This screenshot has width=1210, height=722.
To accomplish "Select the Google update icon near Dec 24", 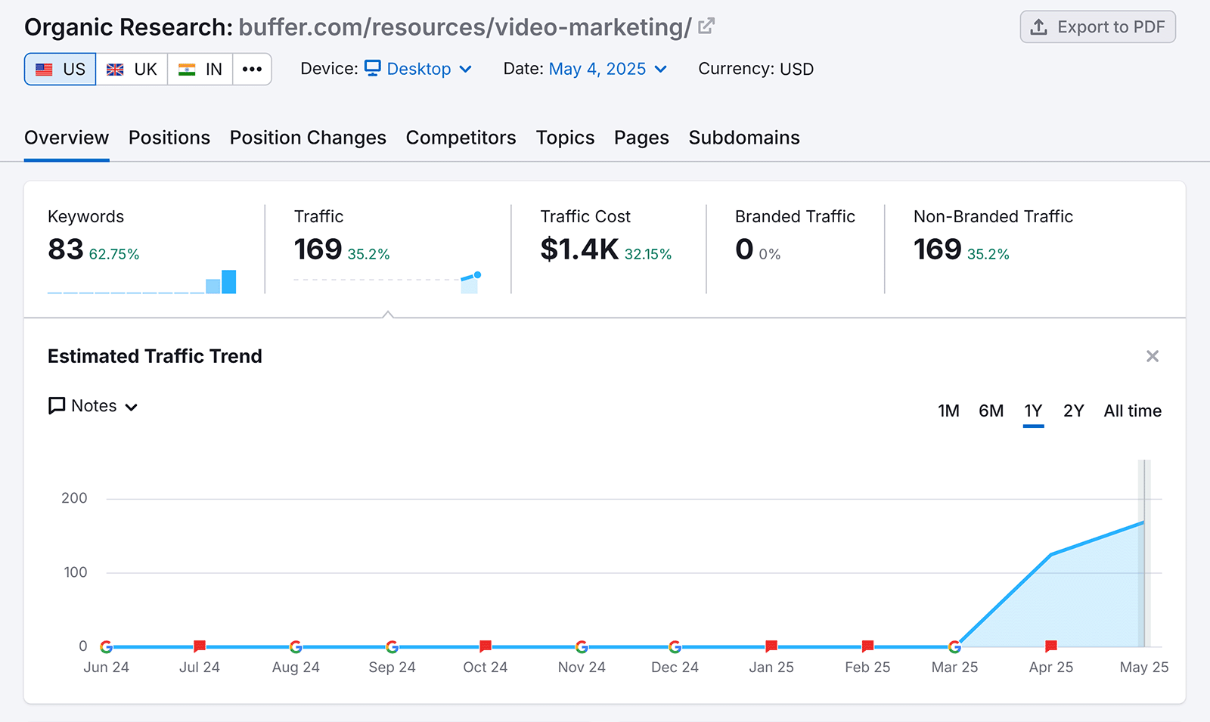I will click(675, 647).
